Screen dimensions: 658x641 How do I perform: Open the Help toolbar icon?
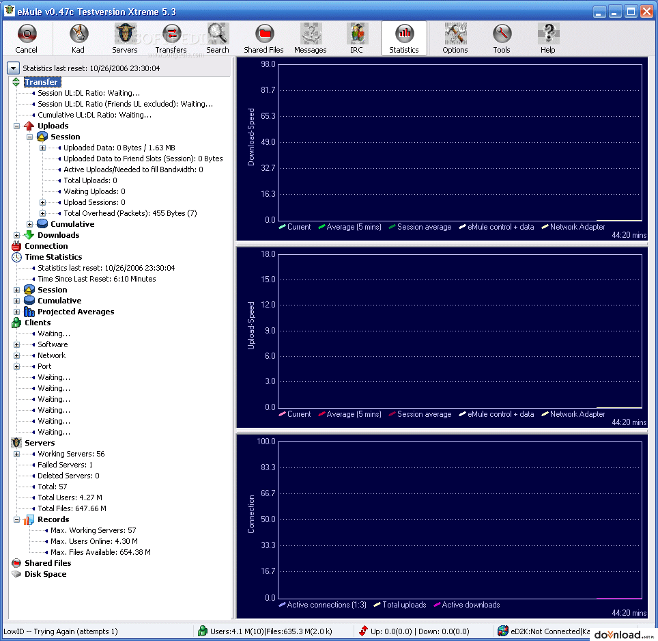[x=547, y=39]
